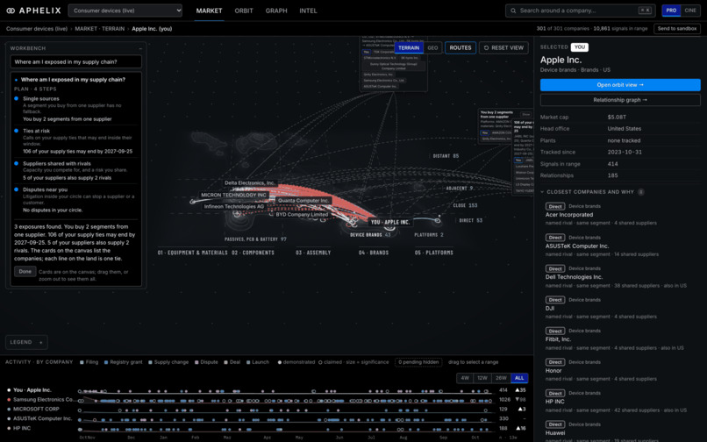Image resolution: width=707 pixels, height=442 pixels.
Task: Click Send to sandbox
Action: pyautogui.click(x=677, y=28)
